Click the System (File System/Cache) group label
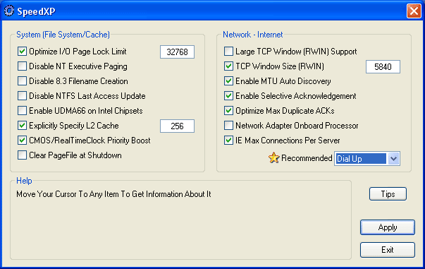425x269 pixels. (63, 35)
